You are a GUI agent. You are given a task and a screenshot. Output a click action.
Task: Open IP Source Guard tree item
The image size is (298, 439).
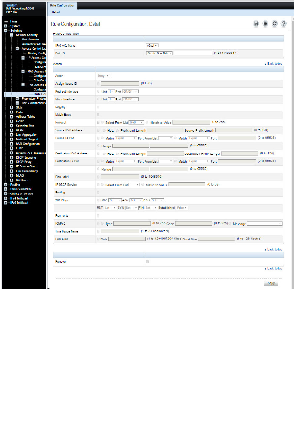pos(26,166)
